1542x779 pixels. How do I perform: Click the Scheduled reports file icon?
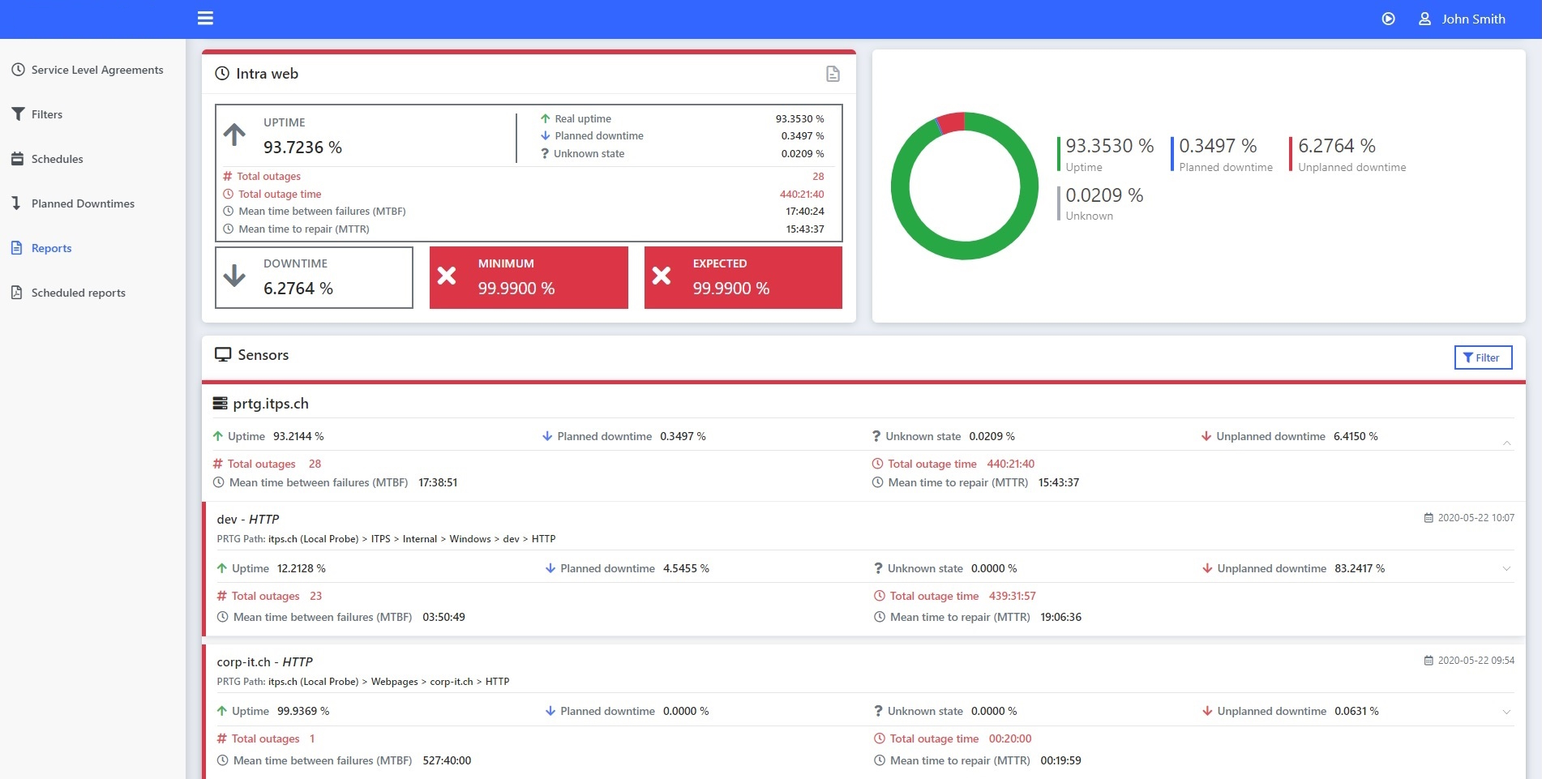17,293
